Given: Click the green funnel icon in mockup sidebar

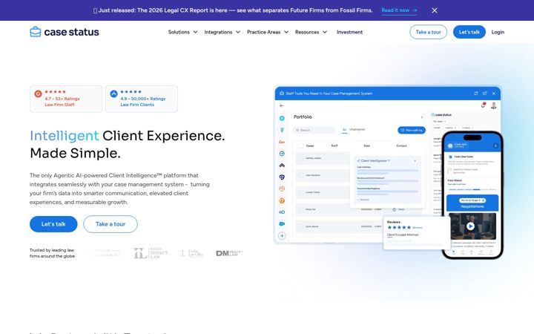Looking at the screenshot, I should click(x=282, y=130).
